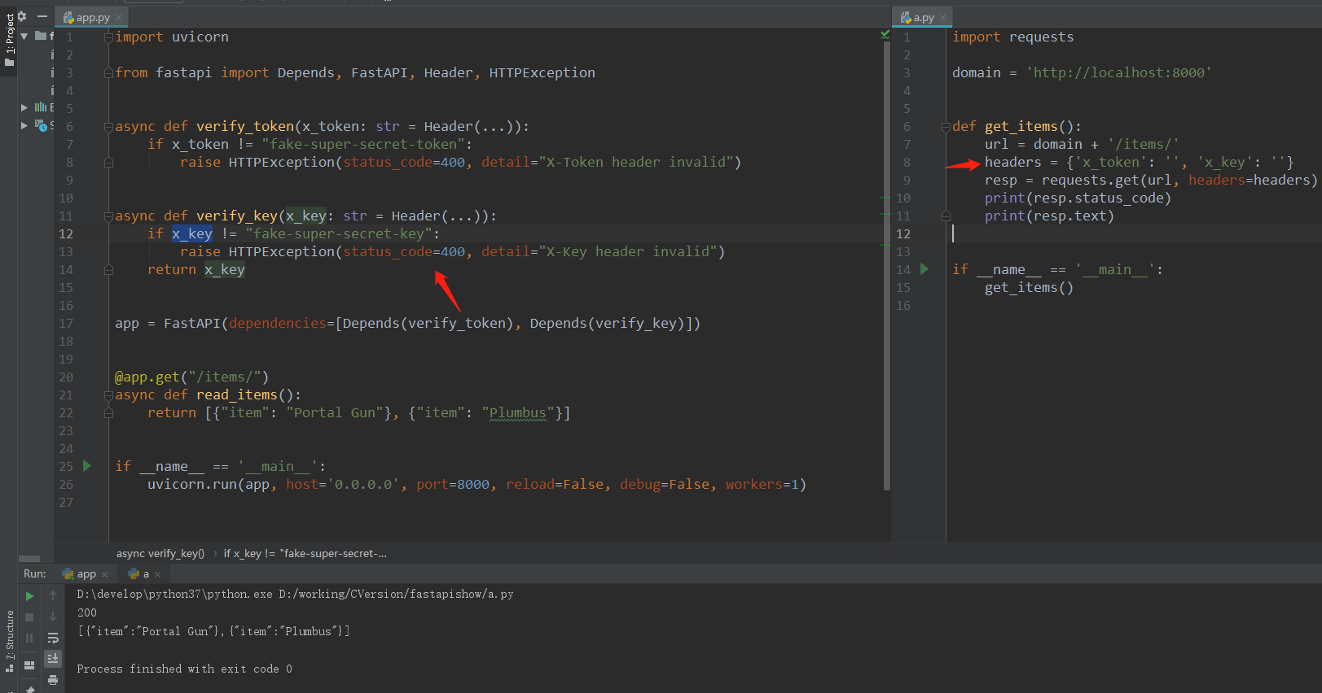This screenshot has width=1322, height=693.
Task: Open the Project panel settings gear
Action: [22, 16]
